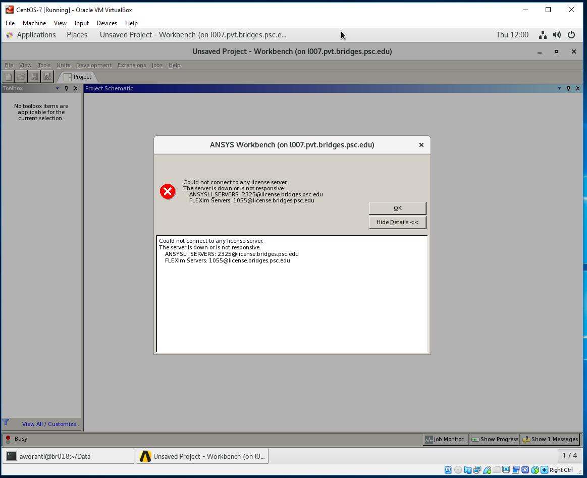Click the VirtualBox network adapter icon

[477, 470]
